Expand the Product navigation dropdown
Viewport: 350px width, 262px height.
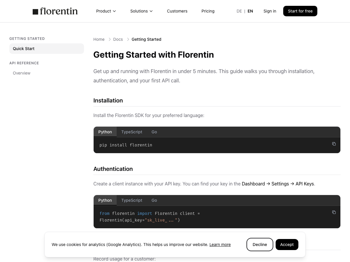106,11
